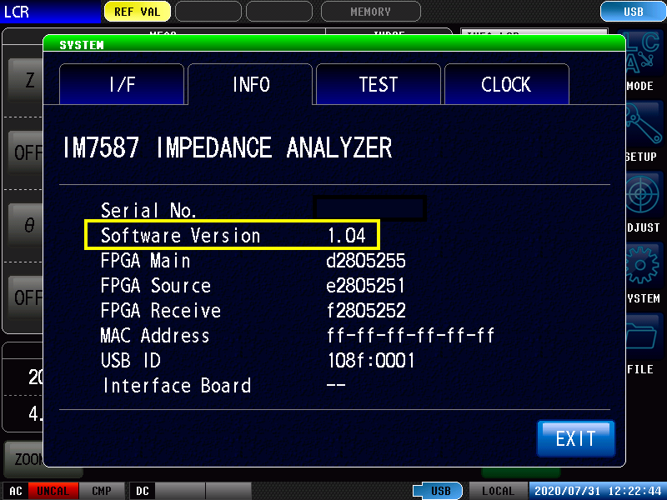This screenshot has width=667, height=500.
Task: Click the USB connector icon in status bar
Action: [x=438, y=491]
